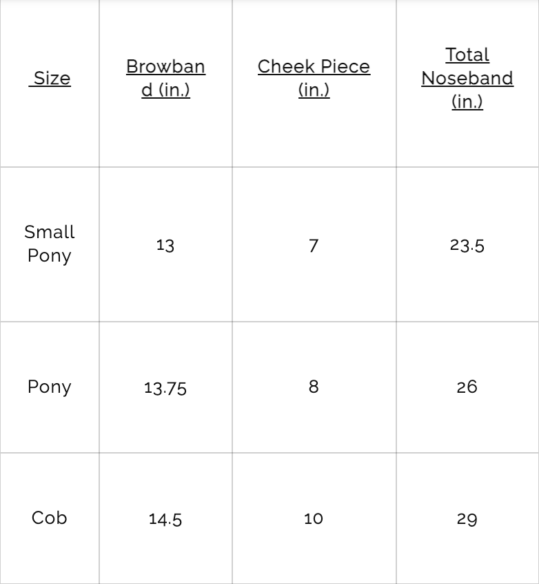This screenshot has width=539, height=584.
Task: Click cheek piece value 10
Action: 314,518
